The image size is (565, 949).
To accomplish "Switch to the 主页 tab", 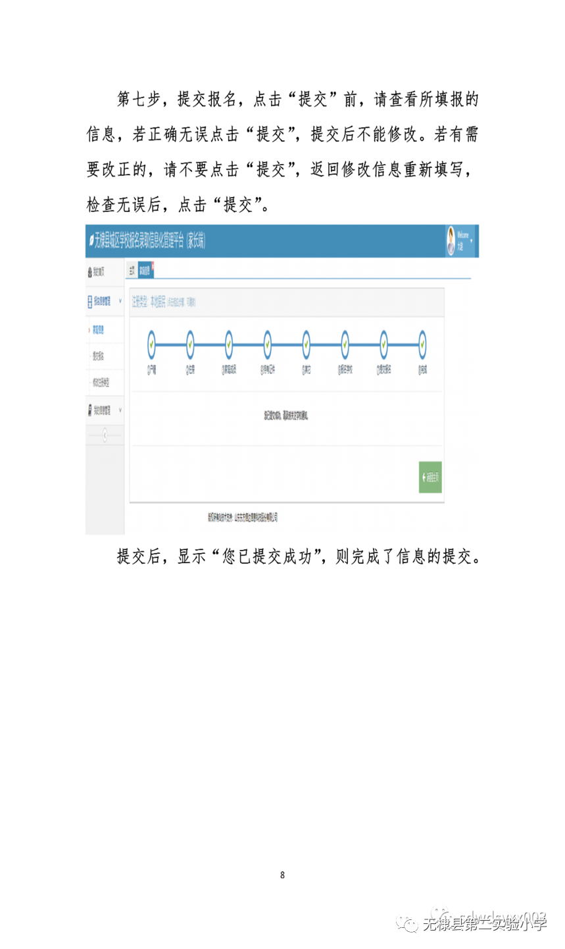I will [132, 271].
